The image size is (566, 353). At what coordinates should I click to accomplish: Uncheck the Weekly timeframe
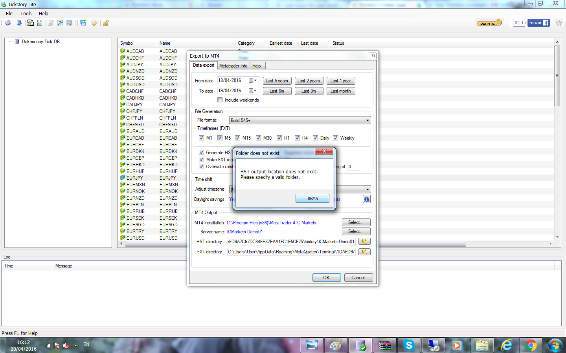(335, 138)
